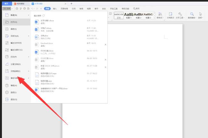Refresh the recent files list

pyautogui.click(x=44, y=16)
